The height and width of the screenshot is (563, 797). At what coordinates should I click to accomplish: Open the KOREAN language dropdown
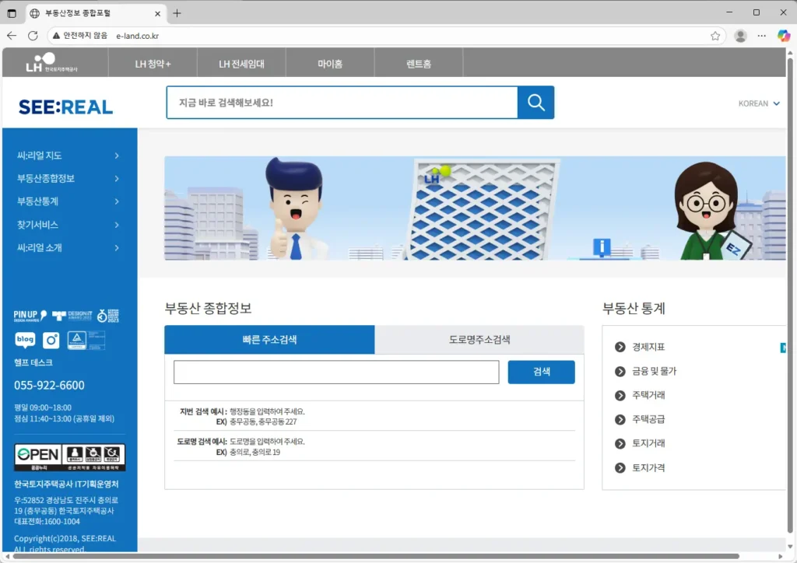point(758,103)
